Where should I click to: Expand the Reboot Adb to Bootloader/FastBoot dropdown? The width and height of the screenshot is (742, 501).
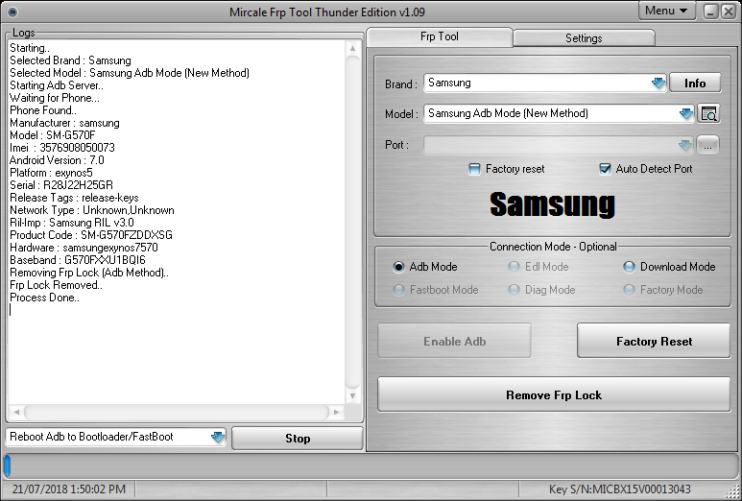[218, 437]
